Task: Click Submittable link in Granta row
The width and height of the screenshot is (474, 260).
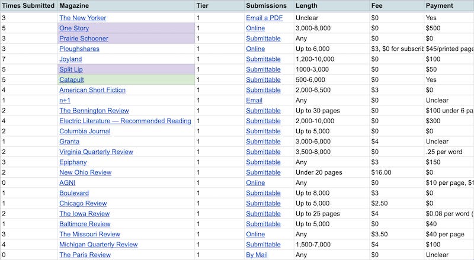Action: 263,141
